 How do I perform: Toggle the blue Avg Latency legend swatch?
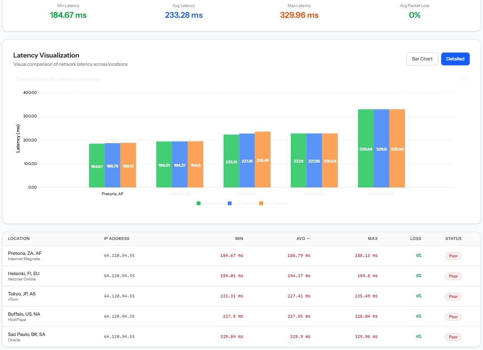(x=229, y=203)
